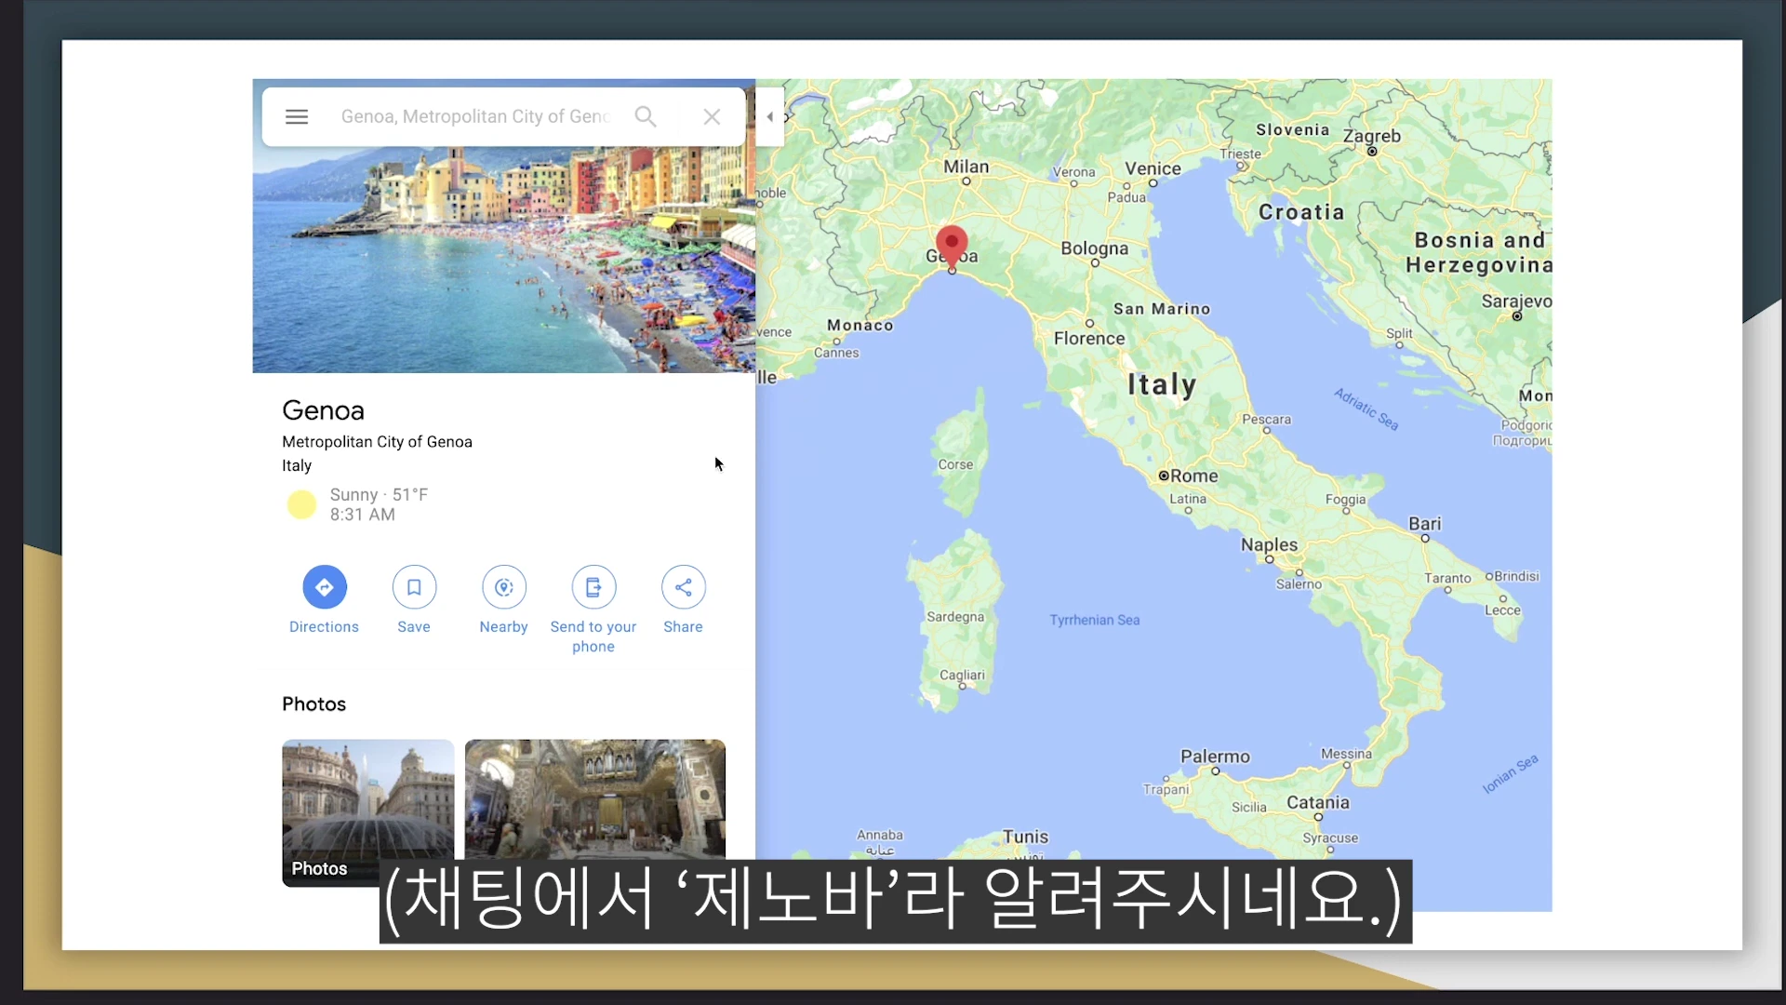The width and height of the screenshot is (1786, 1005).
Task: Click the Rome label on the map
Action: tap(1194, 476)
